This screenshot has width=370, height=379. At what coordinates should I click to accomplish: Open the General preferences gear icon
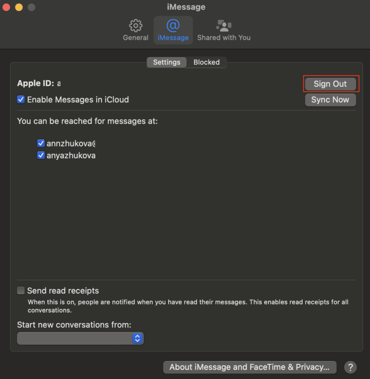pos(136,26)
